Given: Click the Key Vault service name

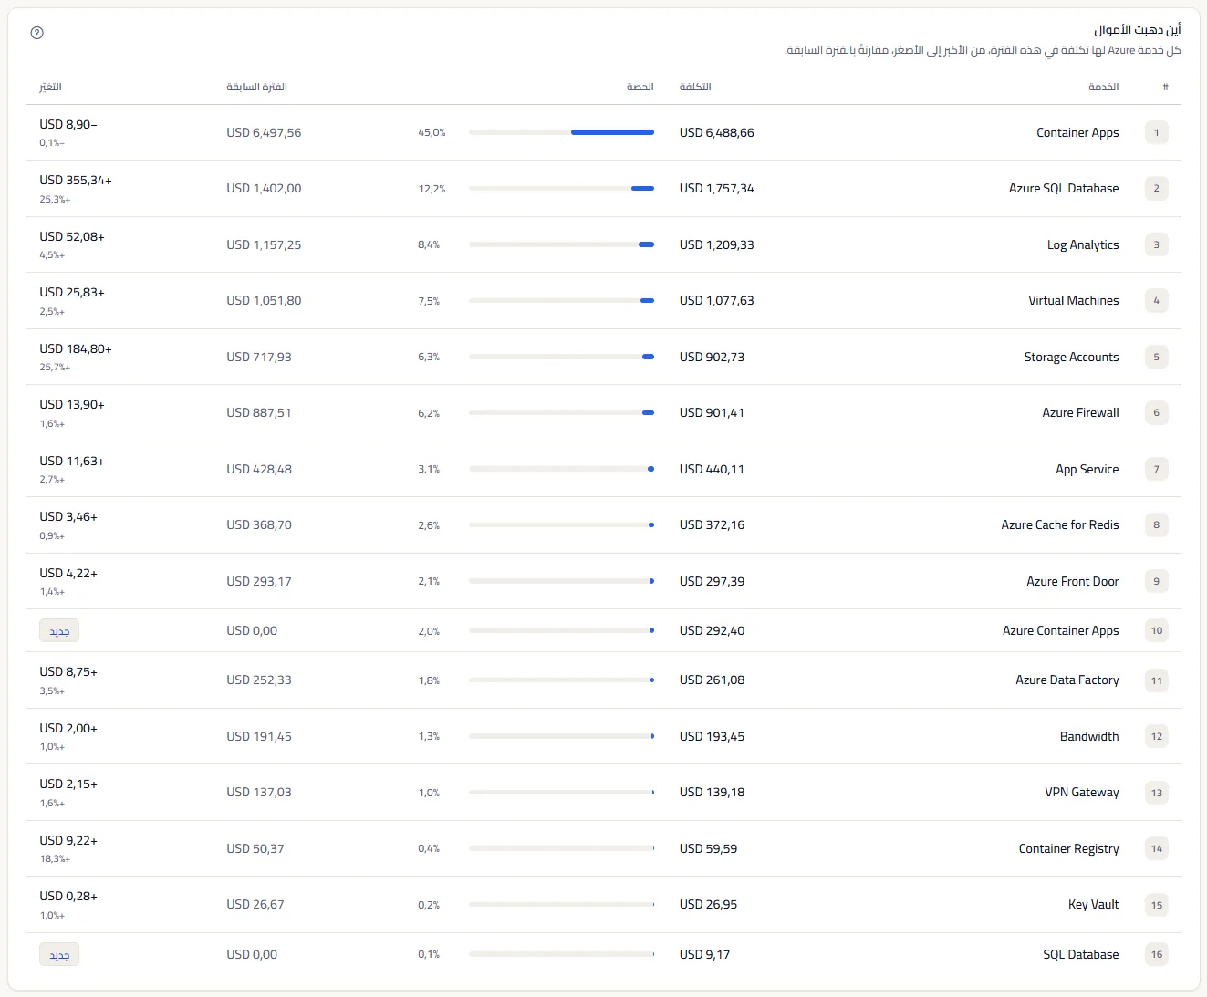Looking at the screenshot, I should point(1094,904).
